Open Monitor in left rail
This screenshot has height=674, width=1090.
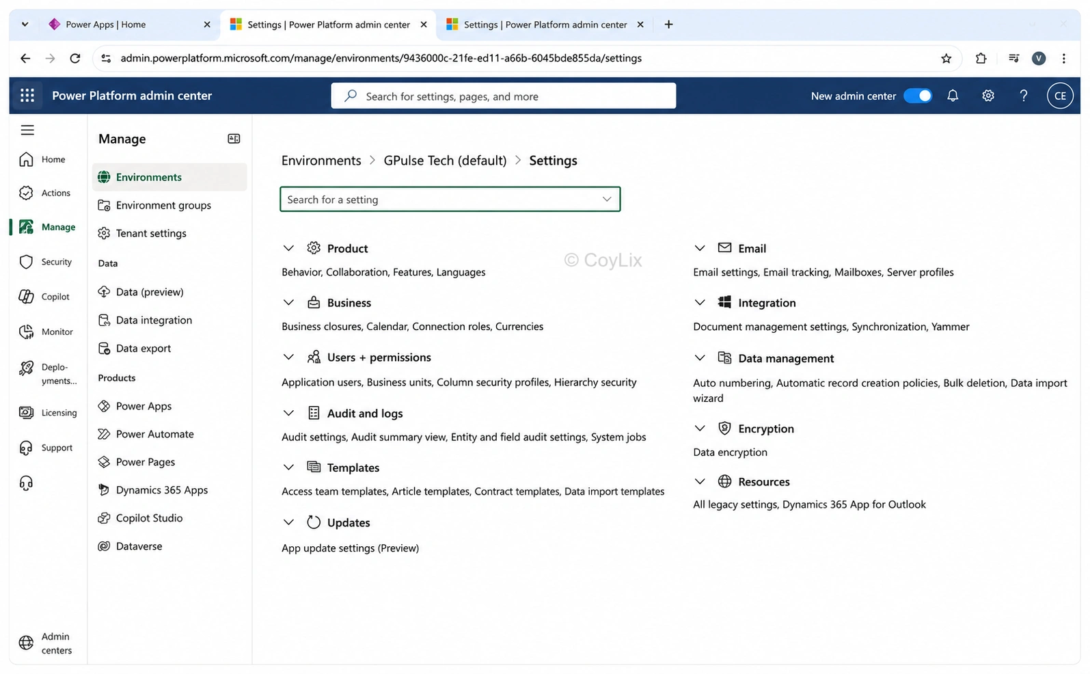coord(46,332)
